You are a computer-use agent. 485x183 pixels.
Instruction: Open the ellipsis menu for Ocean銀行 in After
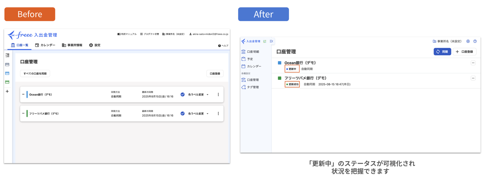pos(473,63)
